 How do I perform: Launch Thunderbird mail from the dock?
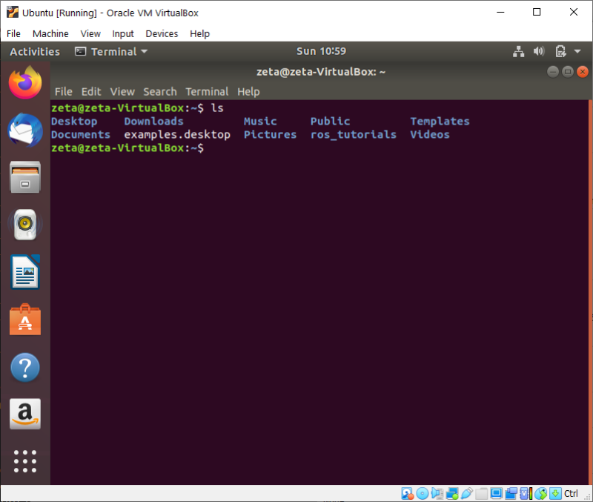(24, 129)
